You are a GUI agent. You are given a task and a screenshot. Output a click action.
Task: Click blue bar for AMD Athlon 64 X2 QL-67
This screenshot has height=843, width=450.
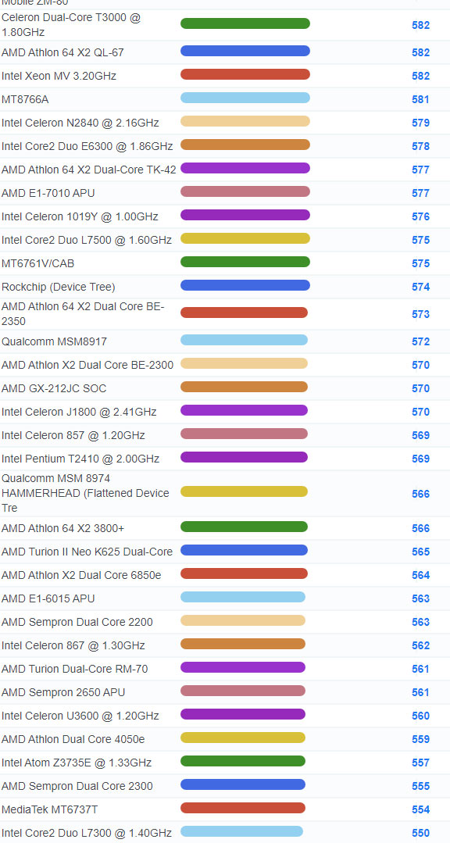pyautogui.click(x=245, y=51)
